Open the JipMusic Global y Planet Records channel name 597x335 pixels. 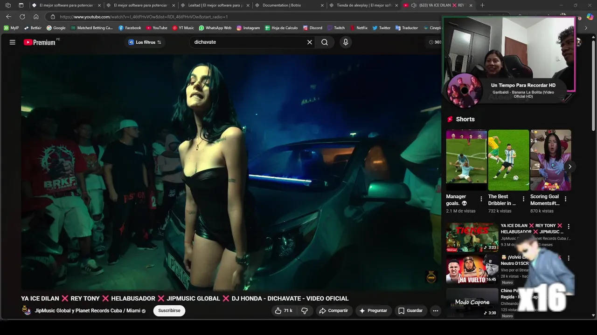click(88, 310)
